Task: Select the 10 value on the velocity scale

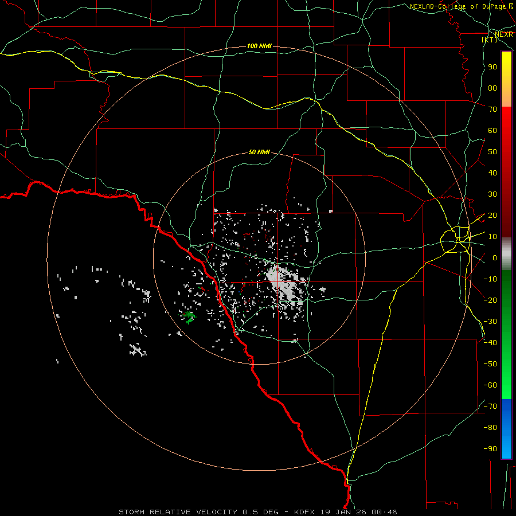Action: 492,237
